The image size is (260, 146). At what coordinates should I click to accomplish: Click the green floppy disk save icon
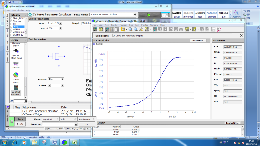[x=12, y=122]
